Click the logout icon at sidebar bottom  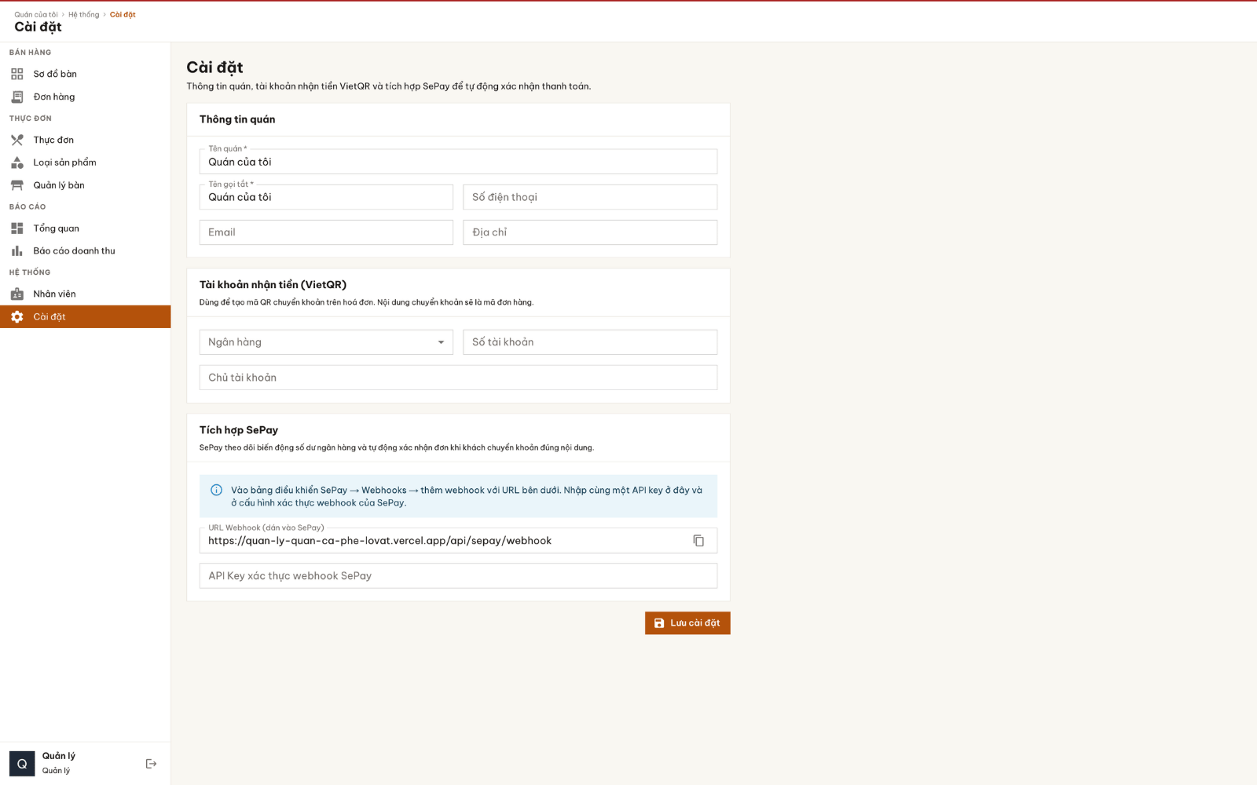coord(151,764)
